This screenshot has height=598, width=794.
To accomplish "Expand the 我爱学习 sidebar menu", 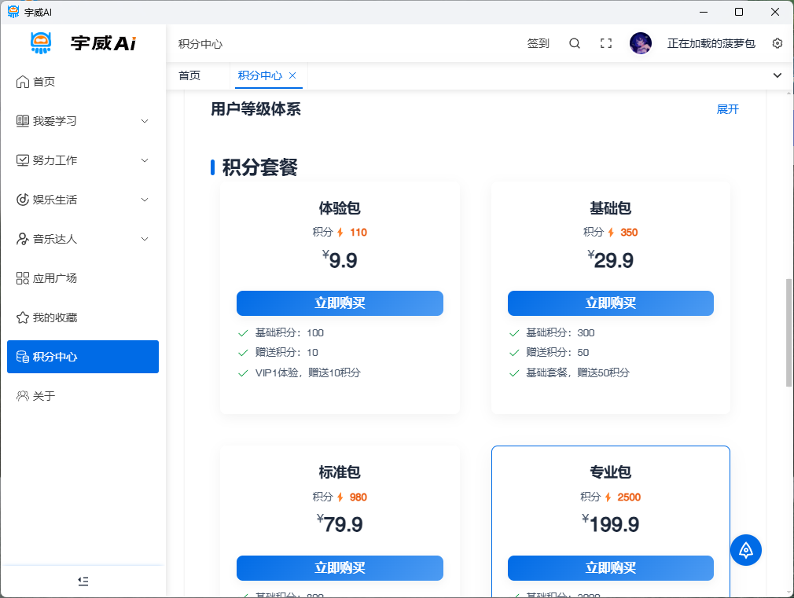I will pyautogui.click(x=83, y=121).
